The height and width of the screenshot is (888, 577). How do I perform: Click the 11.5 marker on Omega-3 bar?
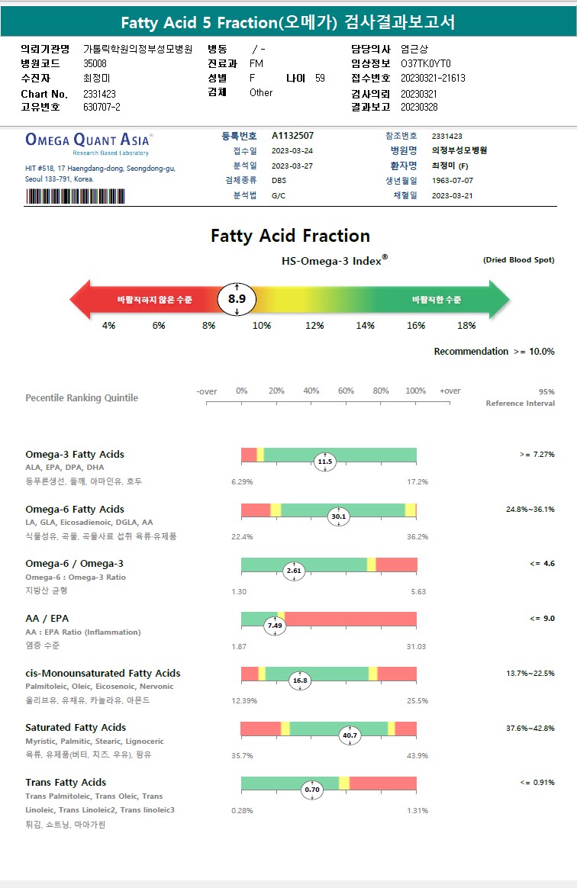point(325,462)
